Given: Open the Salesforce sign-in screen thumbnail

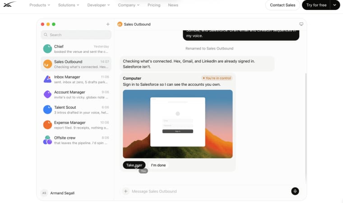Looking at the screenshot, I should point(178,124).
